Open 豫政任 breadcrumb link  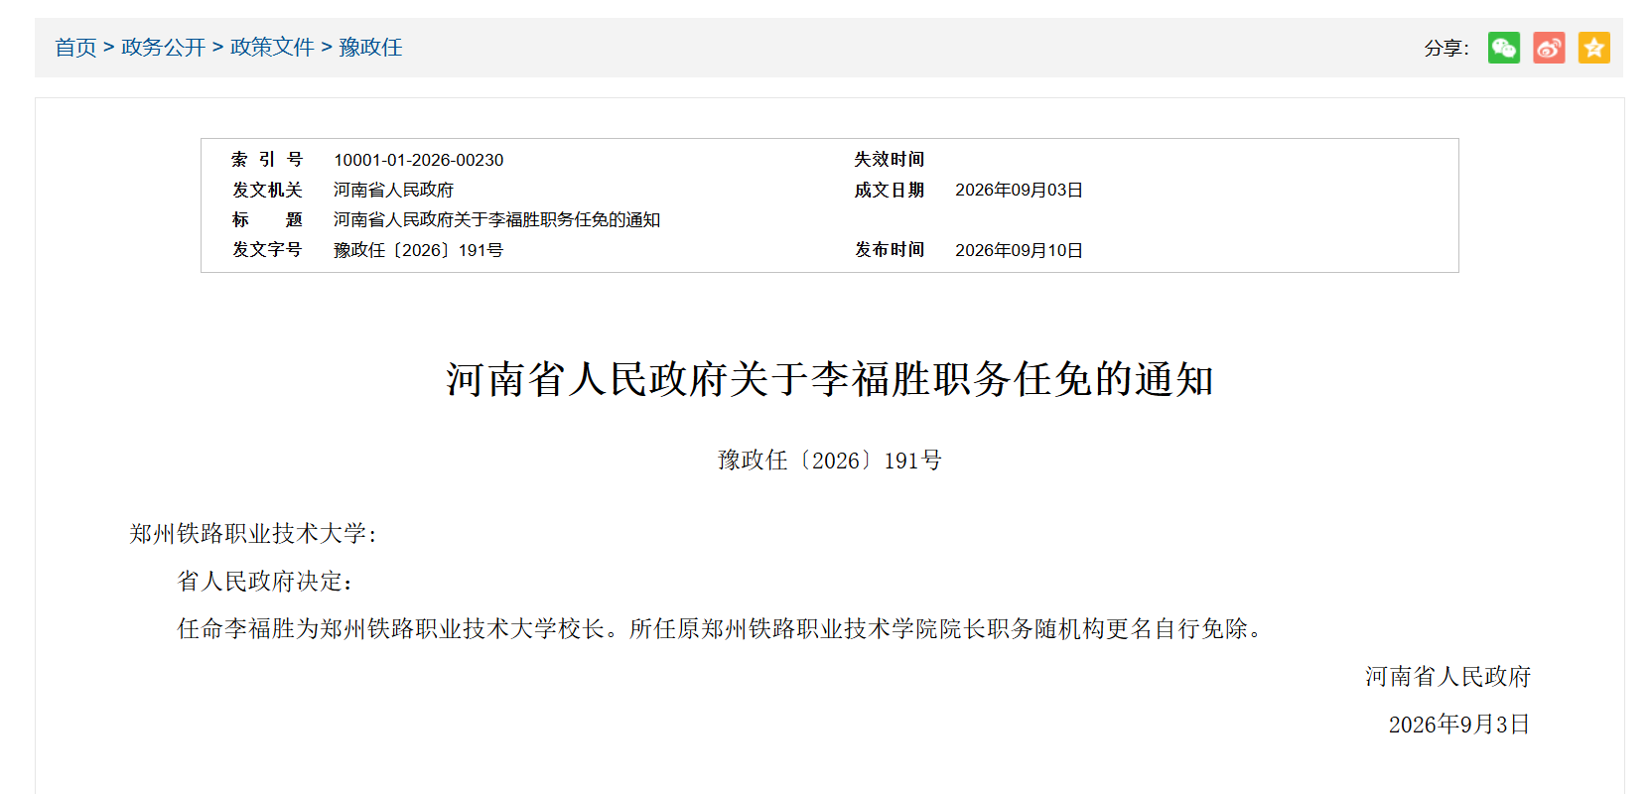pyautogui.click(x=370, y=48)
